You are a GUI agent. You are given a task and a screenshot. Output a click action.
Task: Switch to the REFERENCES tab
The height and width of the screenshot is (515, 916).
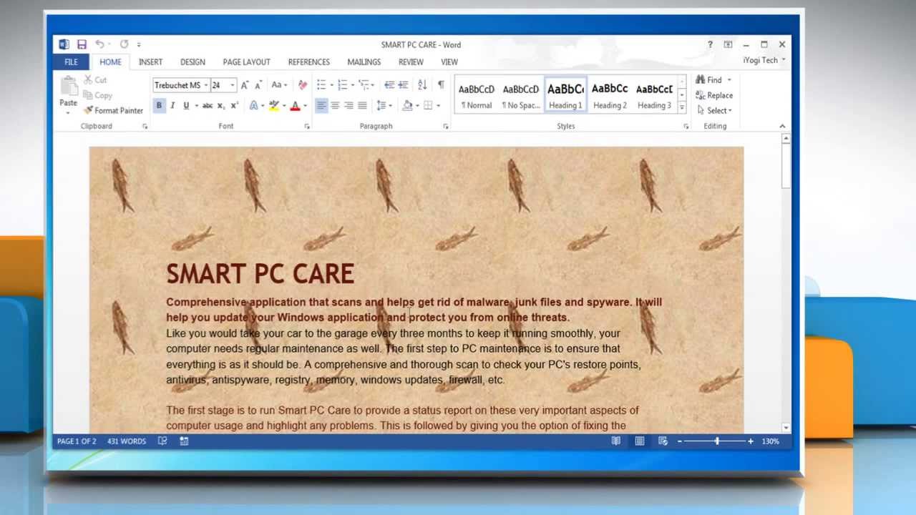tap(308, 62)
